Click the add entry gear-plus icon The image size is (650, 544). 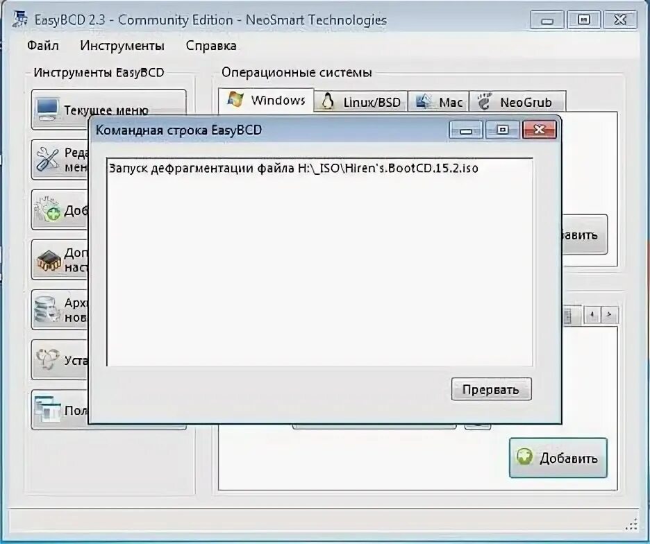(x=47, y=209)
